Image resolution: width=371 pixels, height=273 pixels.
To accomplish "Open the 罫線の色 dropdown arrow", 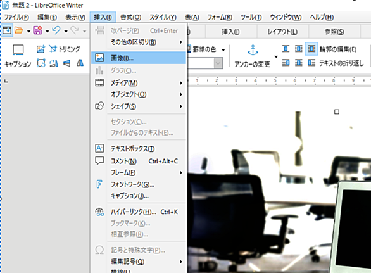I will [223, 49].
